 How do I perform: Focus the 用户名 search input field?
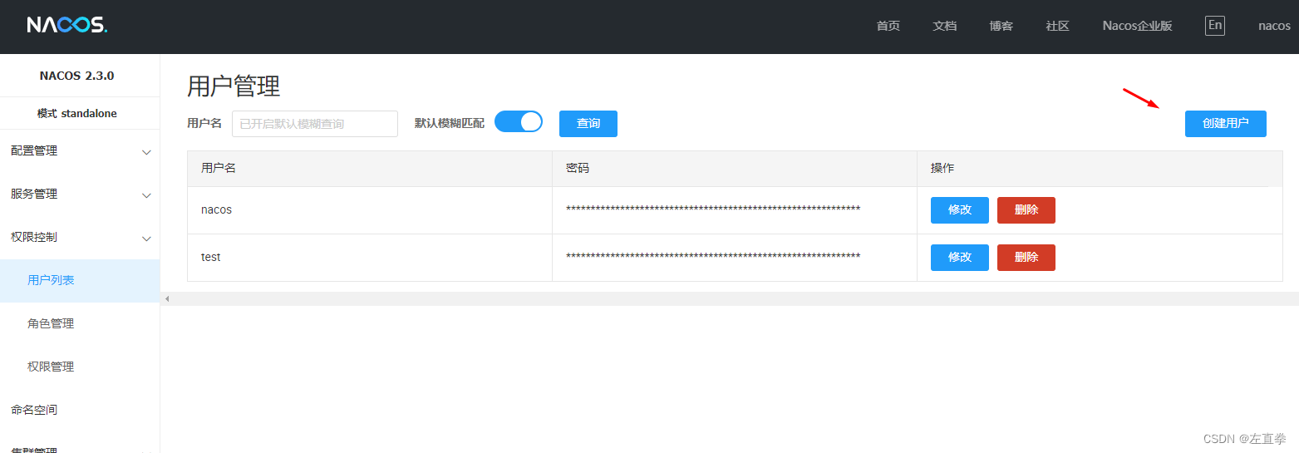pyautogui.click(x=315, y=124)
